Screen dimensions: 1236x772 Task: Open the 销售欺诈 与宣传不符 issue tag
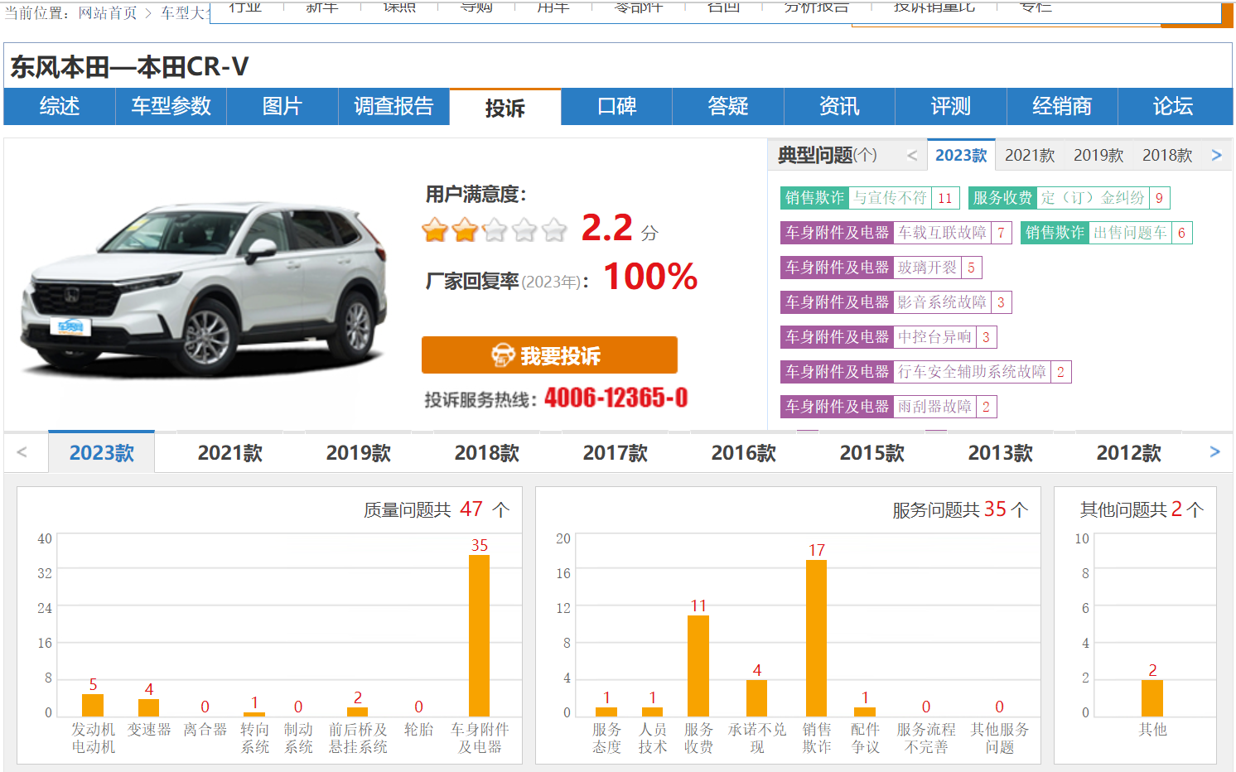coord(870,198)
